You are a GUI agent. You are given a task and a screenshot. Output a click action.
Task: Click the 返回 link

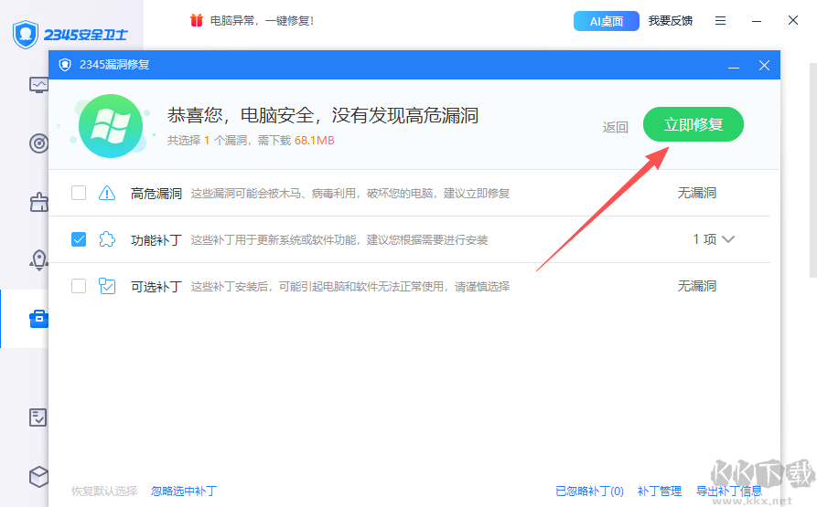tap(615, 127)
